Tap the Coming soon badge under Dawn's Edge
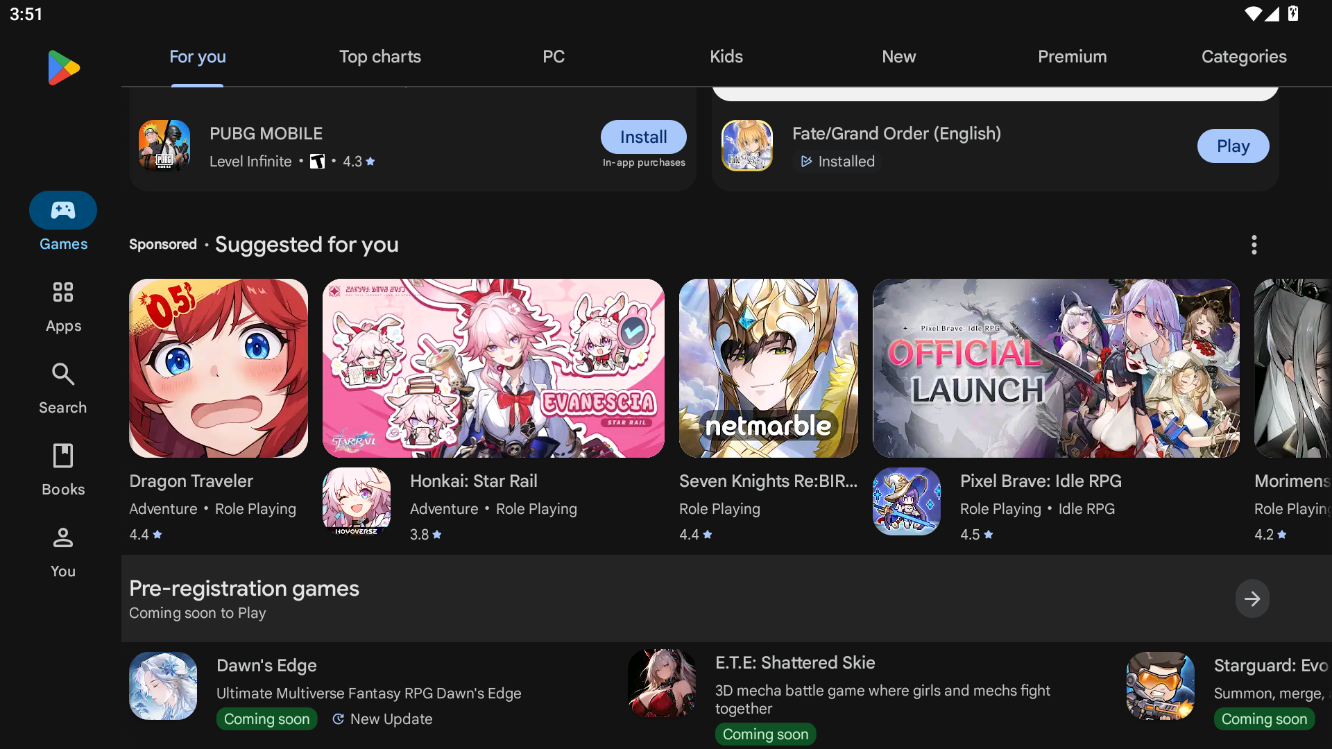Screen dimensions: 1332x749 point(267,719)
